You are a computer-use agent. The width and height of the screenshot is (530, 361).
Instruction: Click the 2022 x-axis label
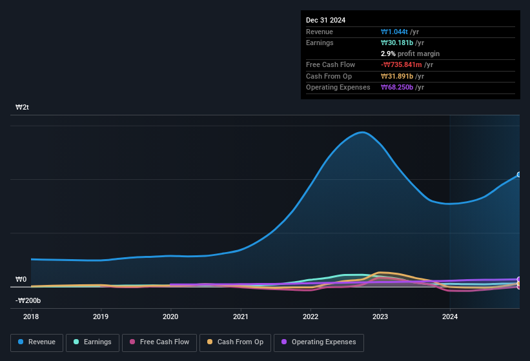311,317
